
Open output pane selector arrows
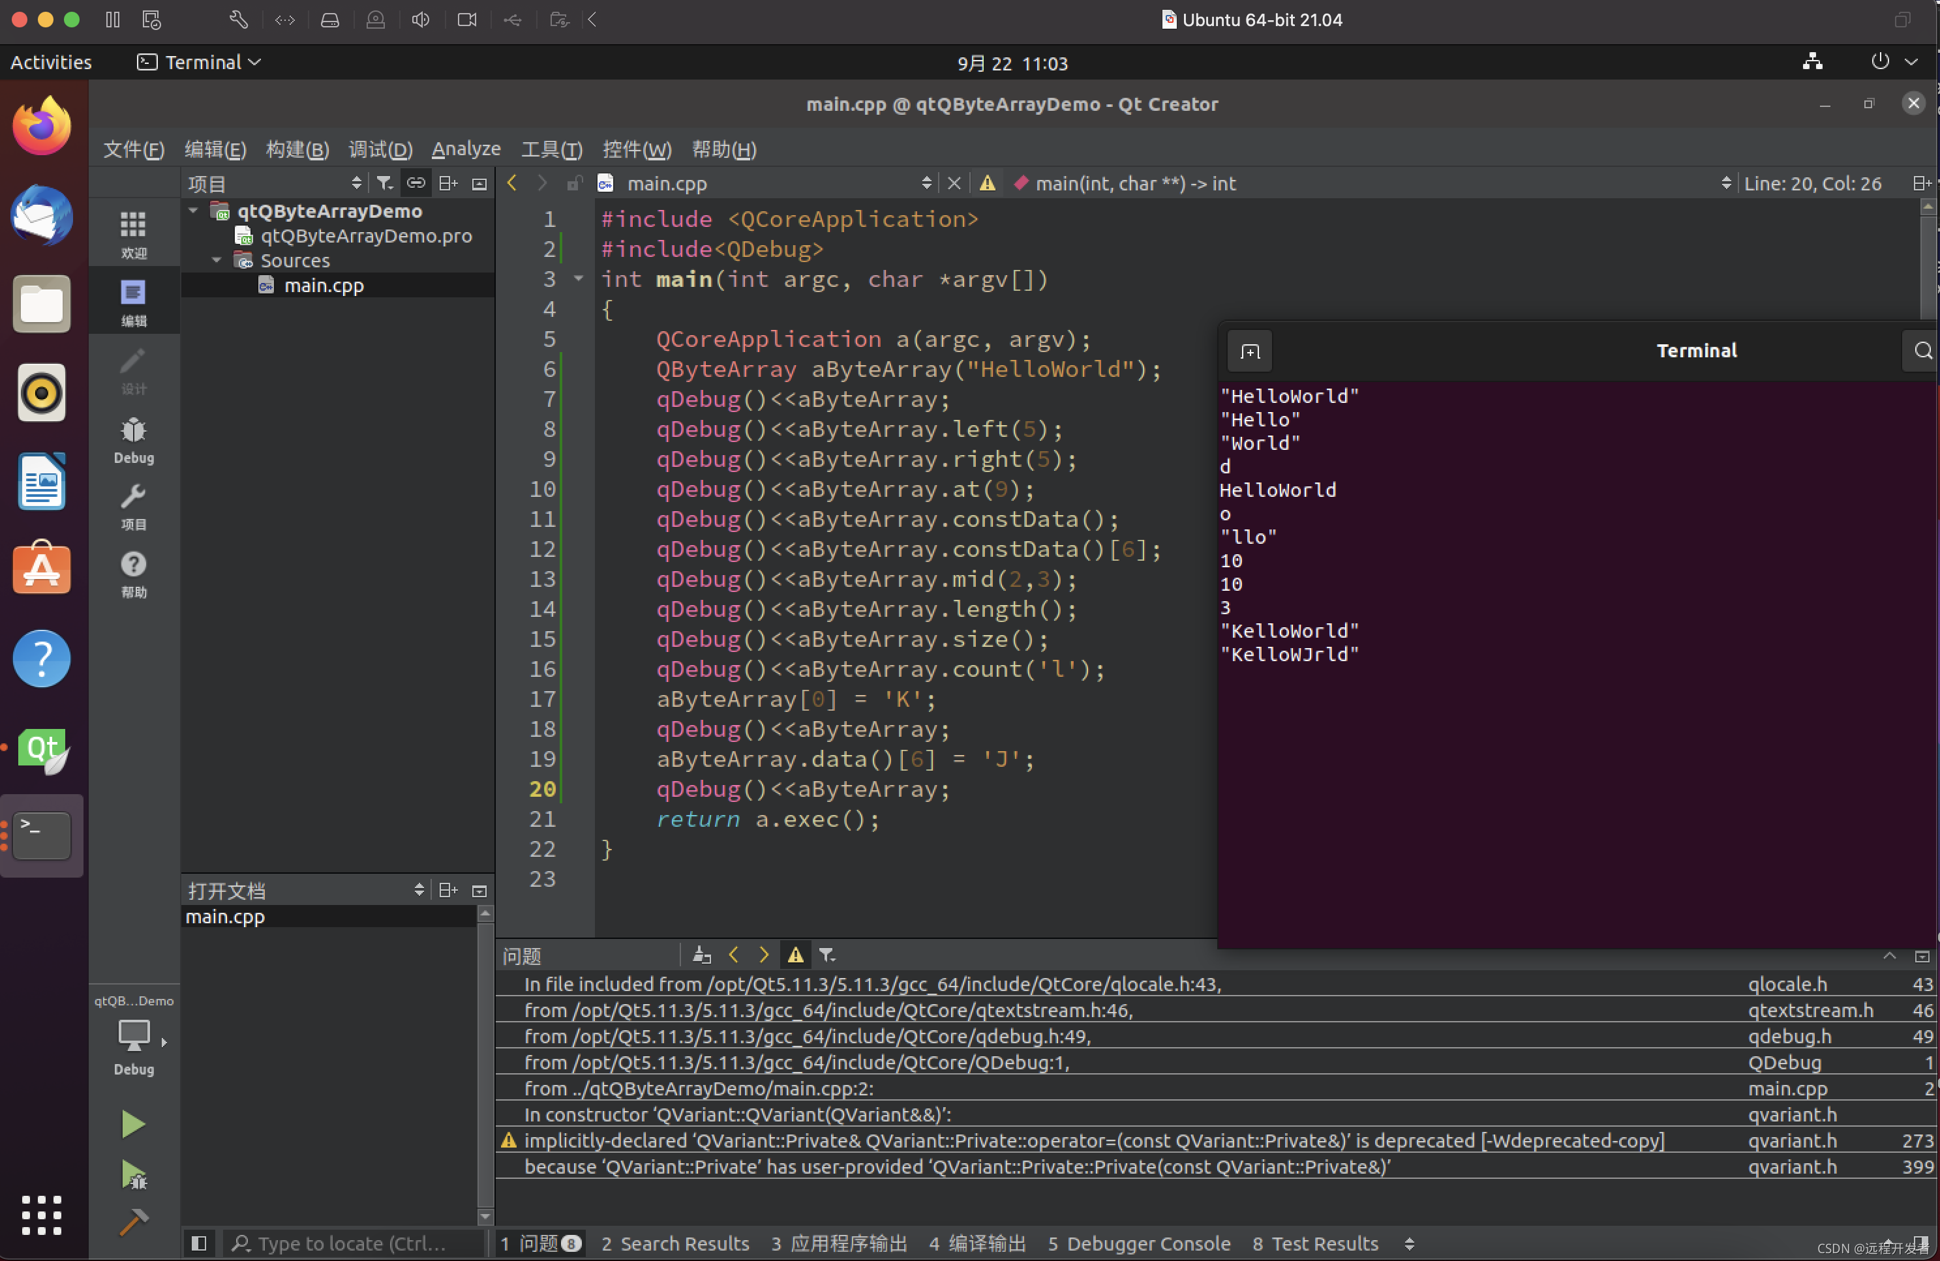(x=1410, y=1243)
